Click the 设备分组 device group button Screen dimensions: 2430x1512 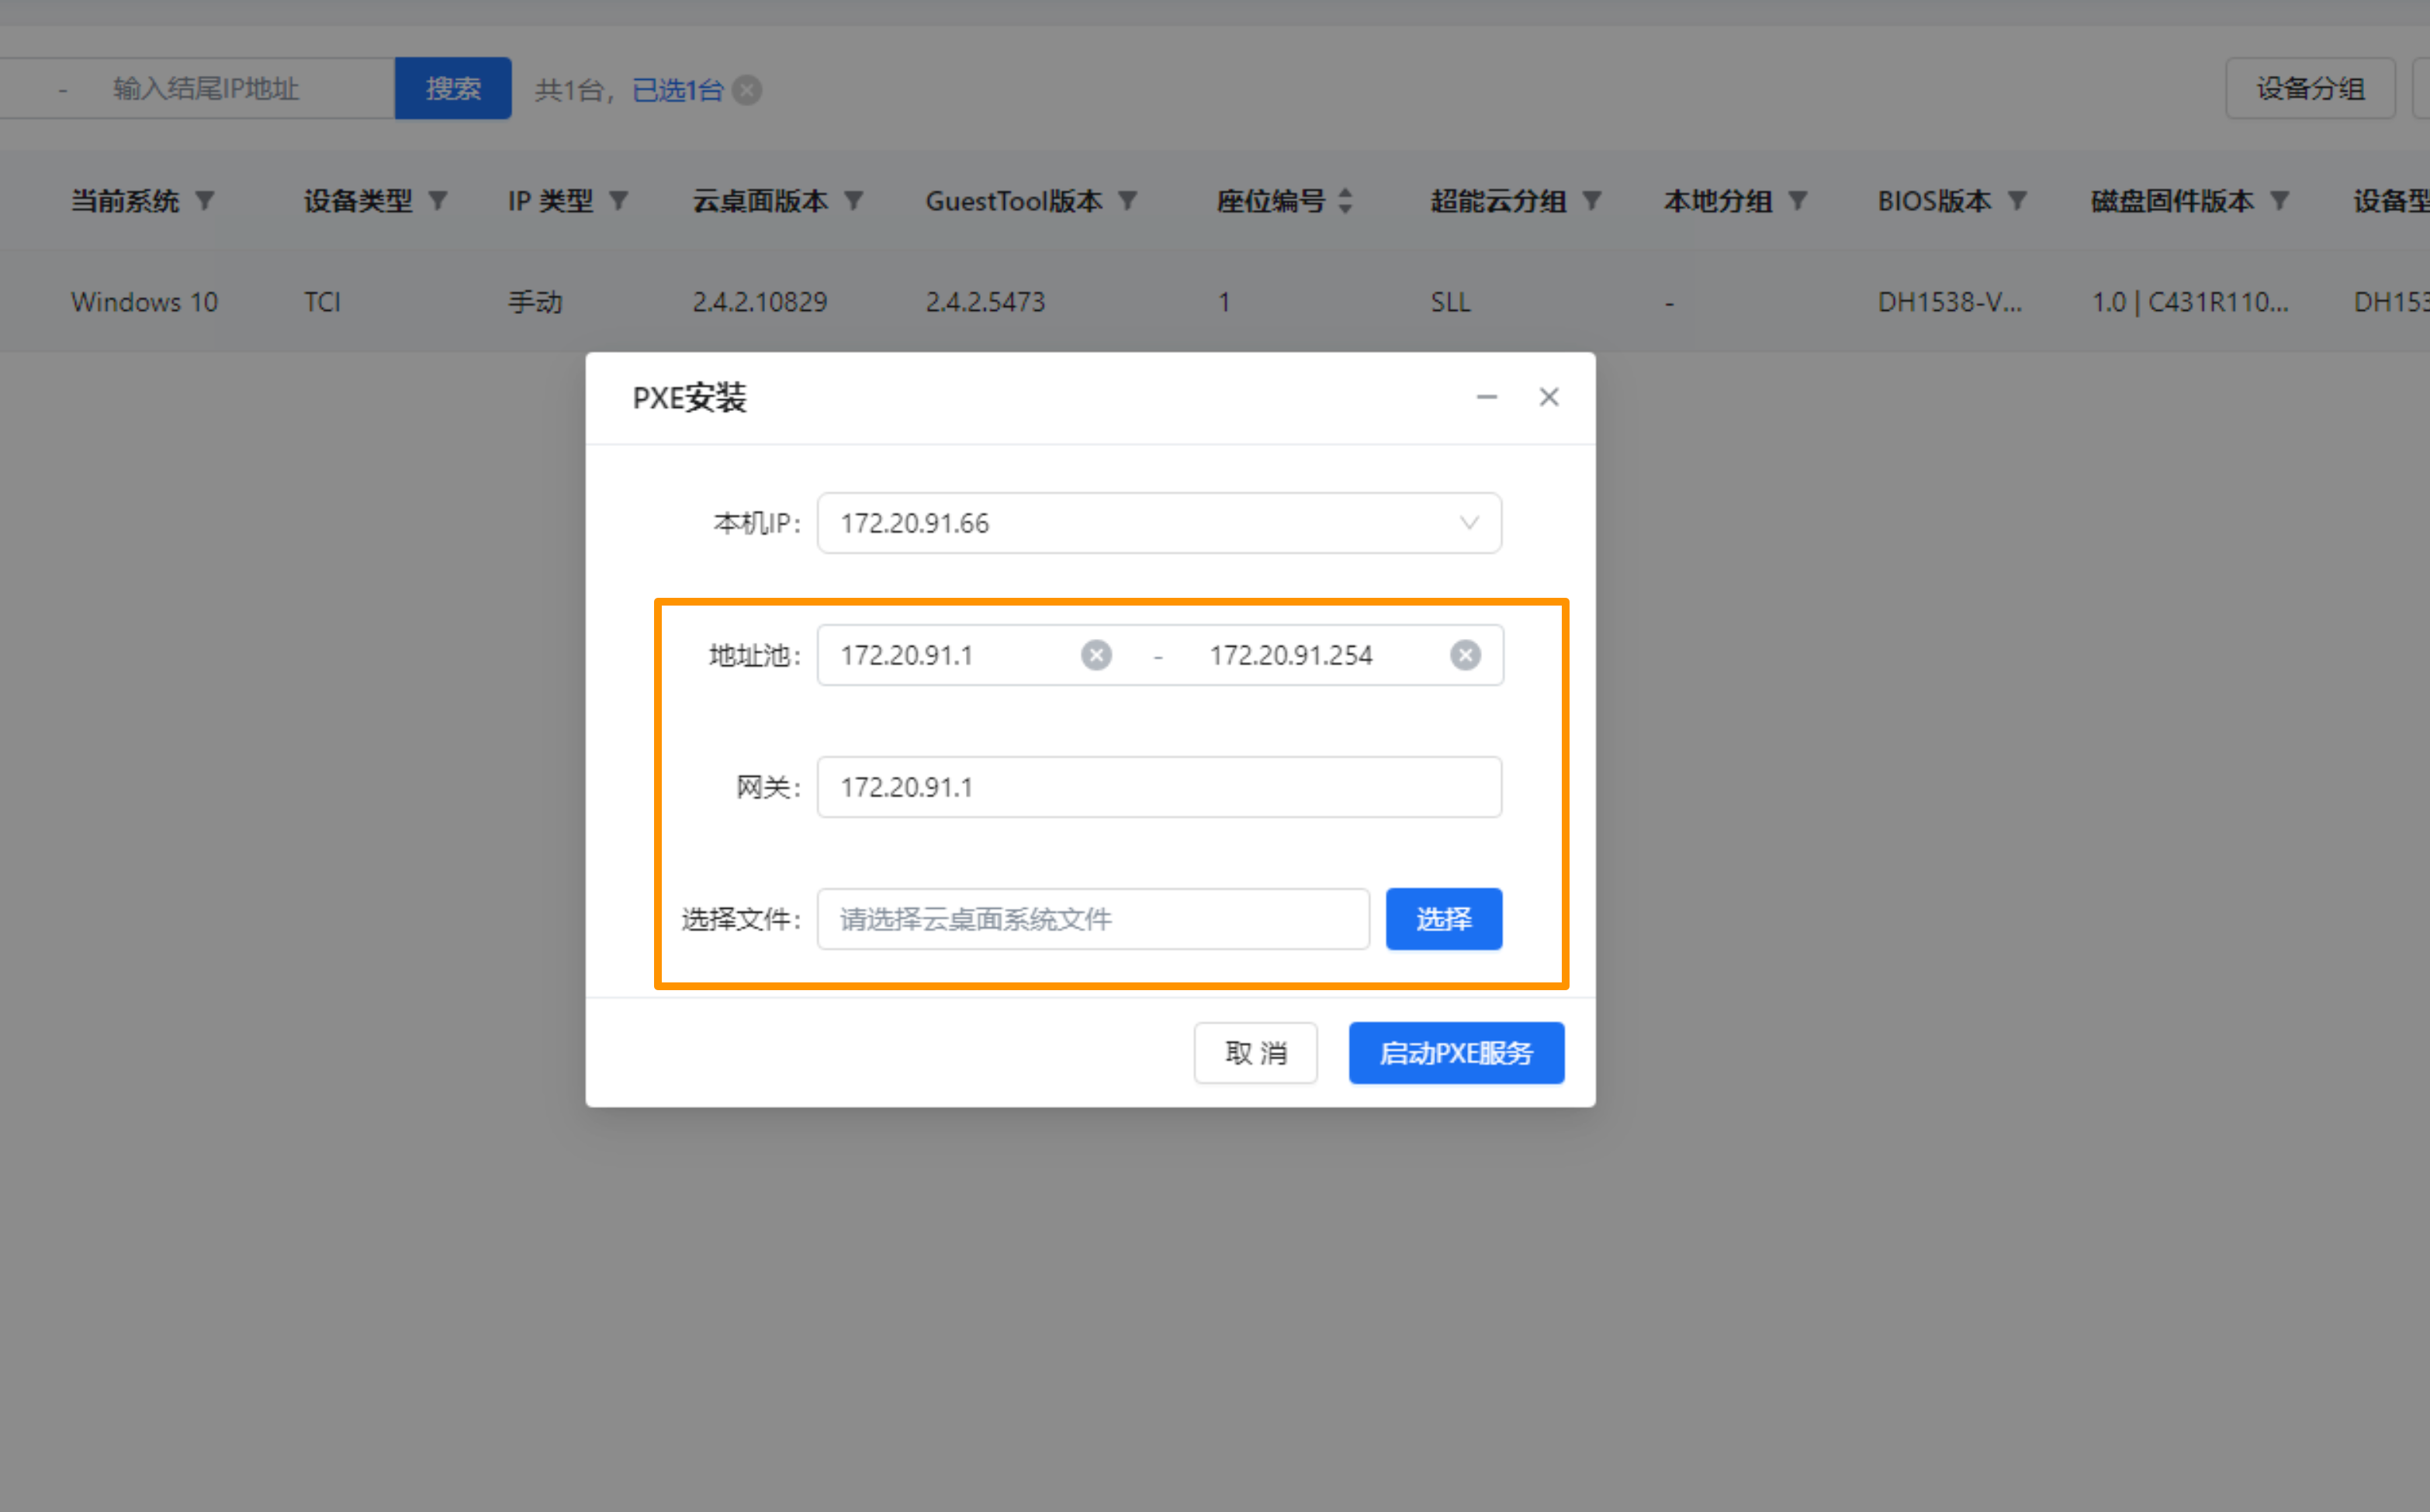2309,88
